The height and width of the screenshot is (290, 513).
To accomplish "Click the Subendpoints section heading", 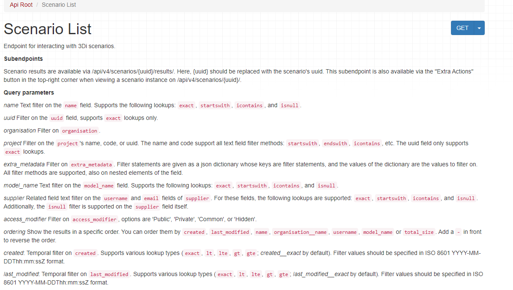I will pyautogui.click(x=23, y=59).
